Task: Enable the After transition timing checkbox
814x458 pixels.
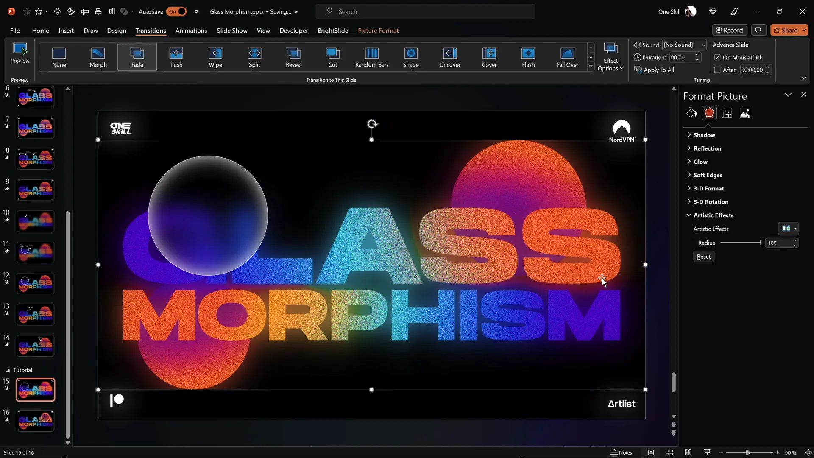Action: tap(717, 70)
